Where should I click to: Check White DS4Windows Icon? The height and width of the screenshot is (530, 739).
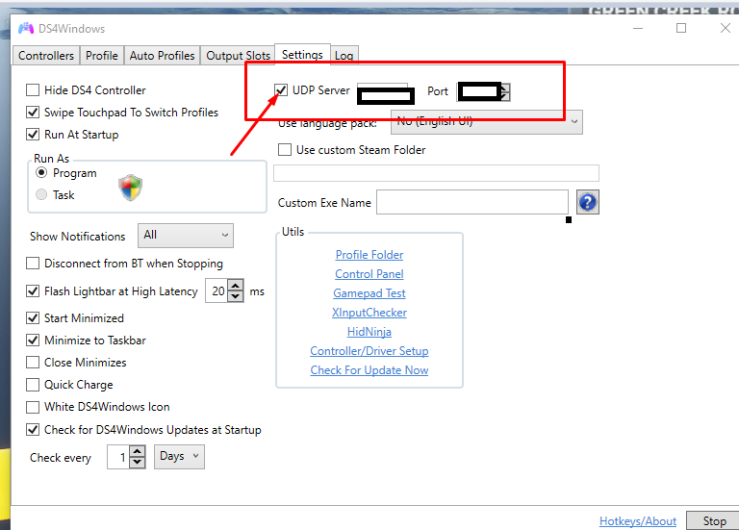point(33,407)
